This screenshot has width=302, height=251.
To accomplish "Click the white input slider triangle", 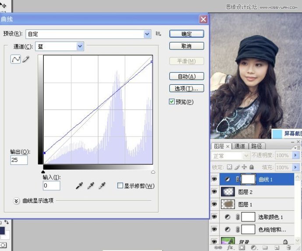I will pyautogui.click(x=153, y=172).
